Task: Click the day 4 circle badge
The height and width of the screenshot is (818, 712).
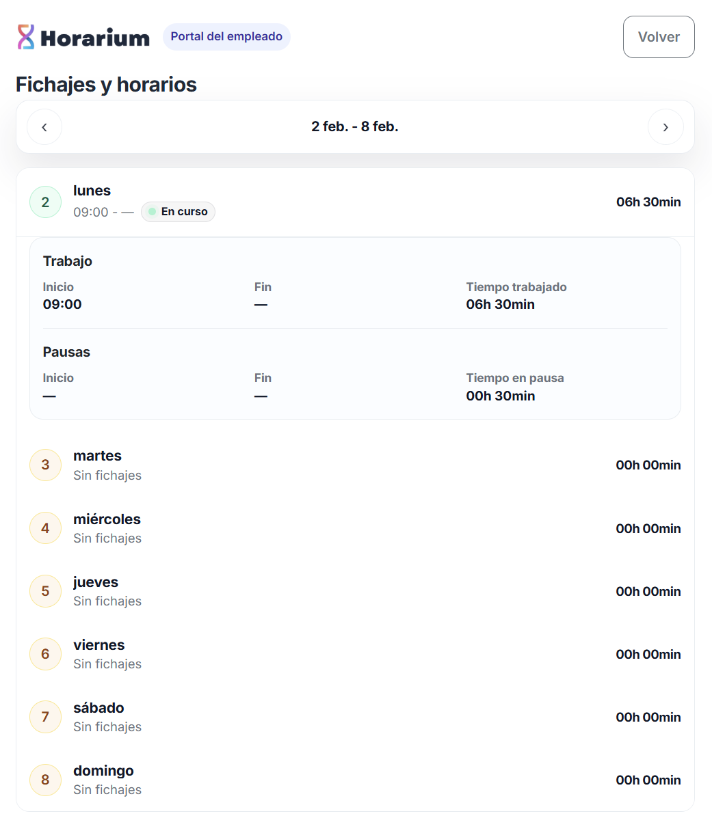Action: [46, 528]
